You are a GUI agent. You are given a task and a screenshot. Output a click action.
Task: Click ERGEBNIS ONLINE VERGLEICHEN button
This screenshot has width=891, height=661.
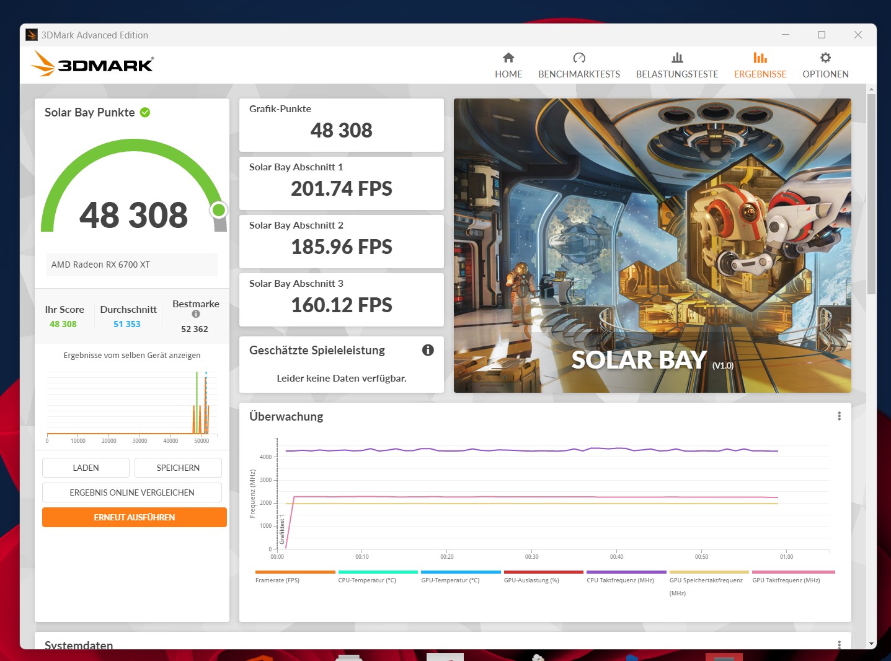(x=132, y=492)
